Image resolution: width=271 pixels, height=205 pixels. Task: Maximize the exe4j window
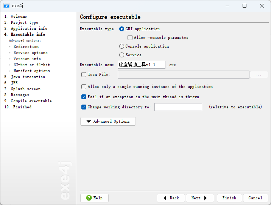coord(245,6)
